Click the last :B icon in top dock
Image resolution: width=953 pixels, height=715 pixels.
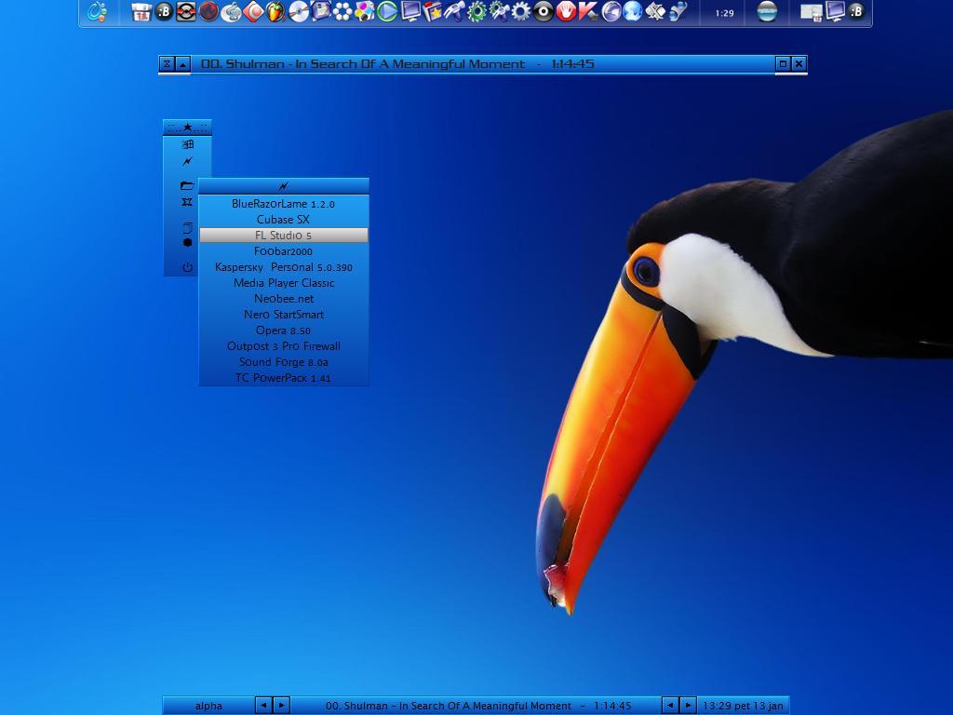(x=856, y=11)
